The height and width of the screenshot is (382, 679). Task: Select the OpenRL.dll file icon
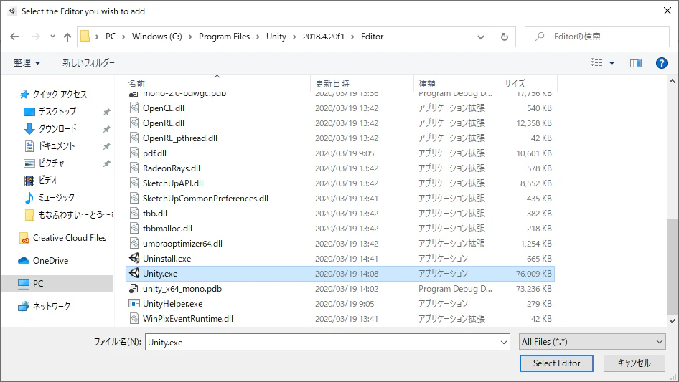[134, 123]
